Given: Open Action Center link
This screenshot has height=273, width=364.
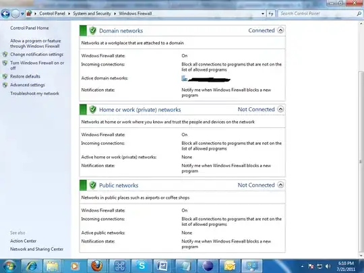Looking at the screenshot, I should click(x=23, y=241).
